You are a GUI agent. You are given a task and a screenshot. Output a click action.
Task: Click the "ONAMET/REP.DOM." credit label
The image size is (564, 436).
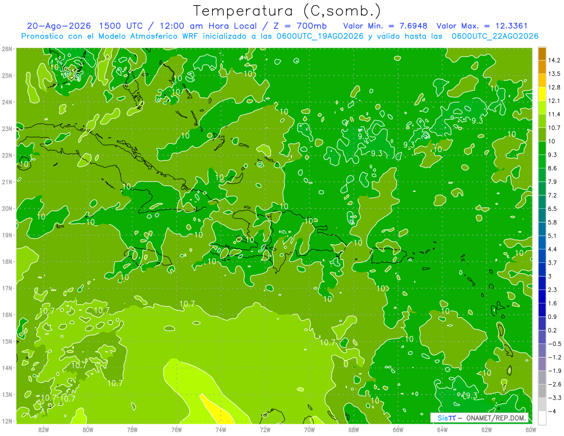(496, 418)
